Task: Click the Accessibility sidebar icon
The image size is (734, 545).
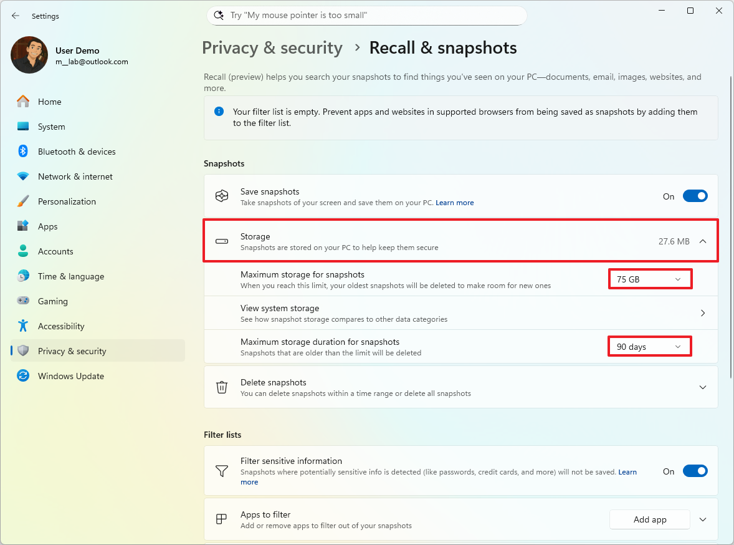Action: pyautogui.click(x=23, y=326)
